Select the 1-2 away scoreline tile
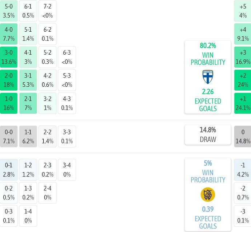The image size is (251, 232). pyautogui.click(x=28, y=170)
